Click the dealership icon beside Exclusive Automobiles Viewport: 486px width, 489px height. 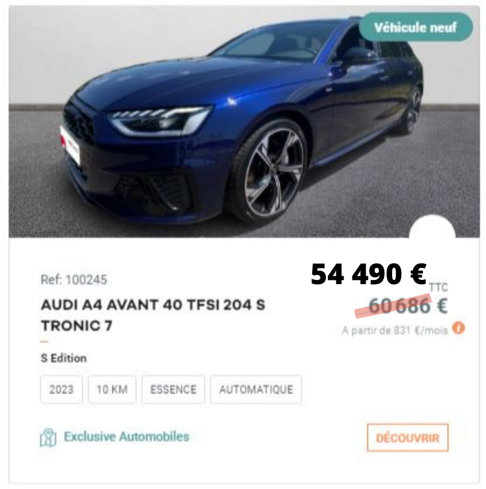point(48,437)
